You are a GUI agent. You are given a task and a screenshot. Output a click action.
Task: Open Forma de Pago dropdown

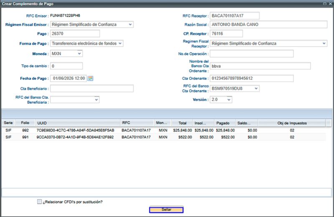pos(120,43)
